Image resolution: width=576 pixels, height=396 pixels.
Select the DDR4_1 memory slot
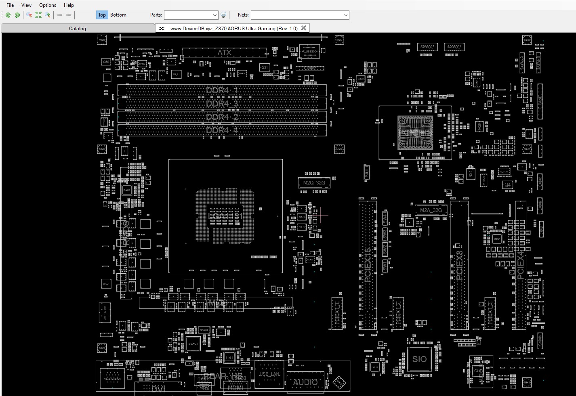coord(222,90)
